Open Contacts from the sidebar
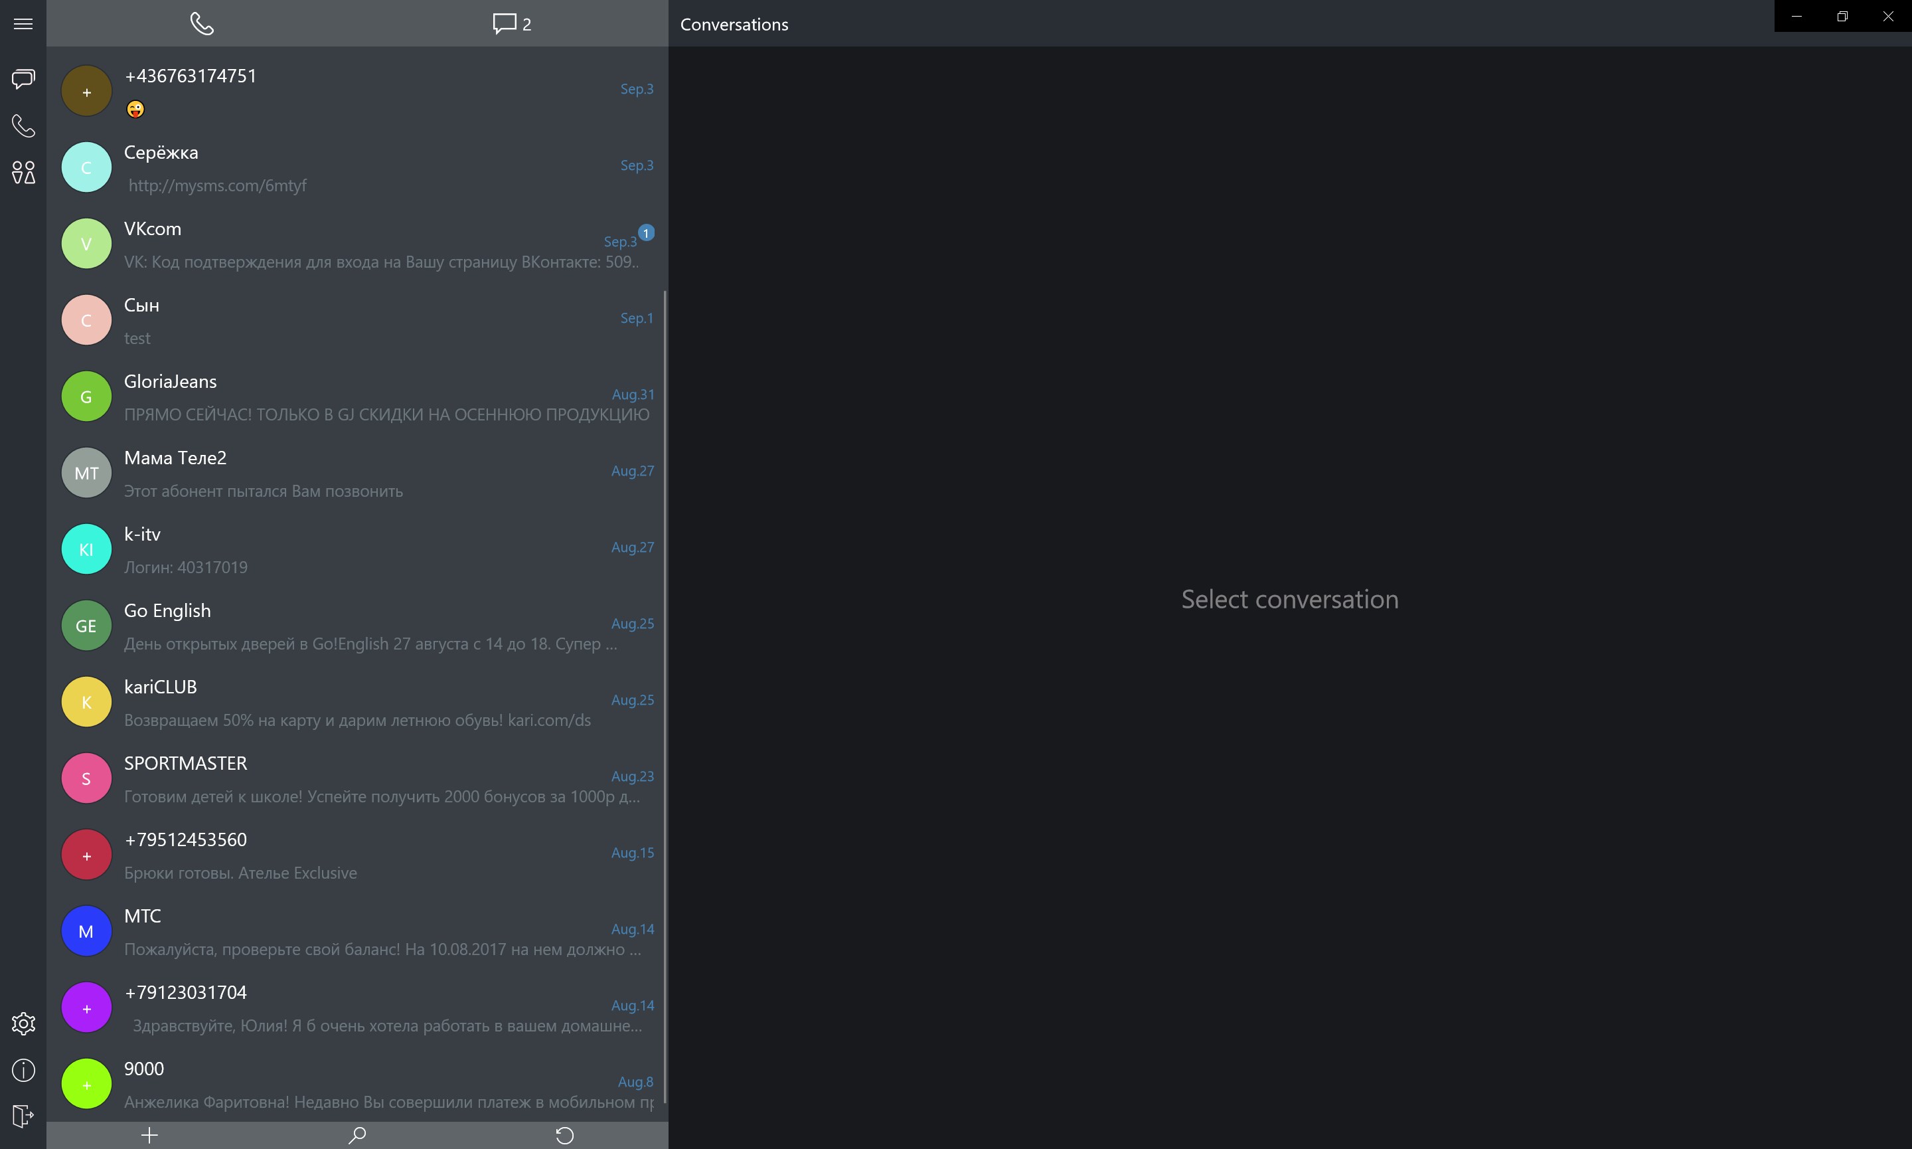1912x1149 pixels. tap(23, 173)
